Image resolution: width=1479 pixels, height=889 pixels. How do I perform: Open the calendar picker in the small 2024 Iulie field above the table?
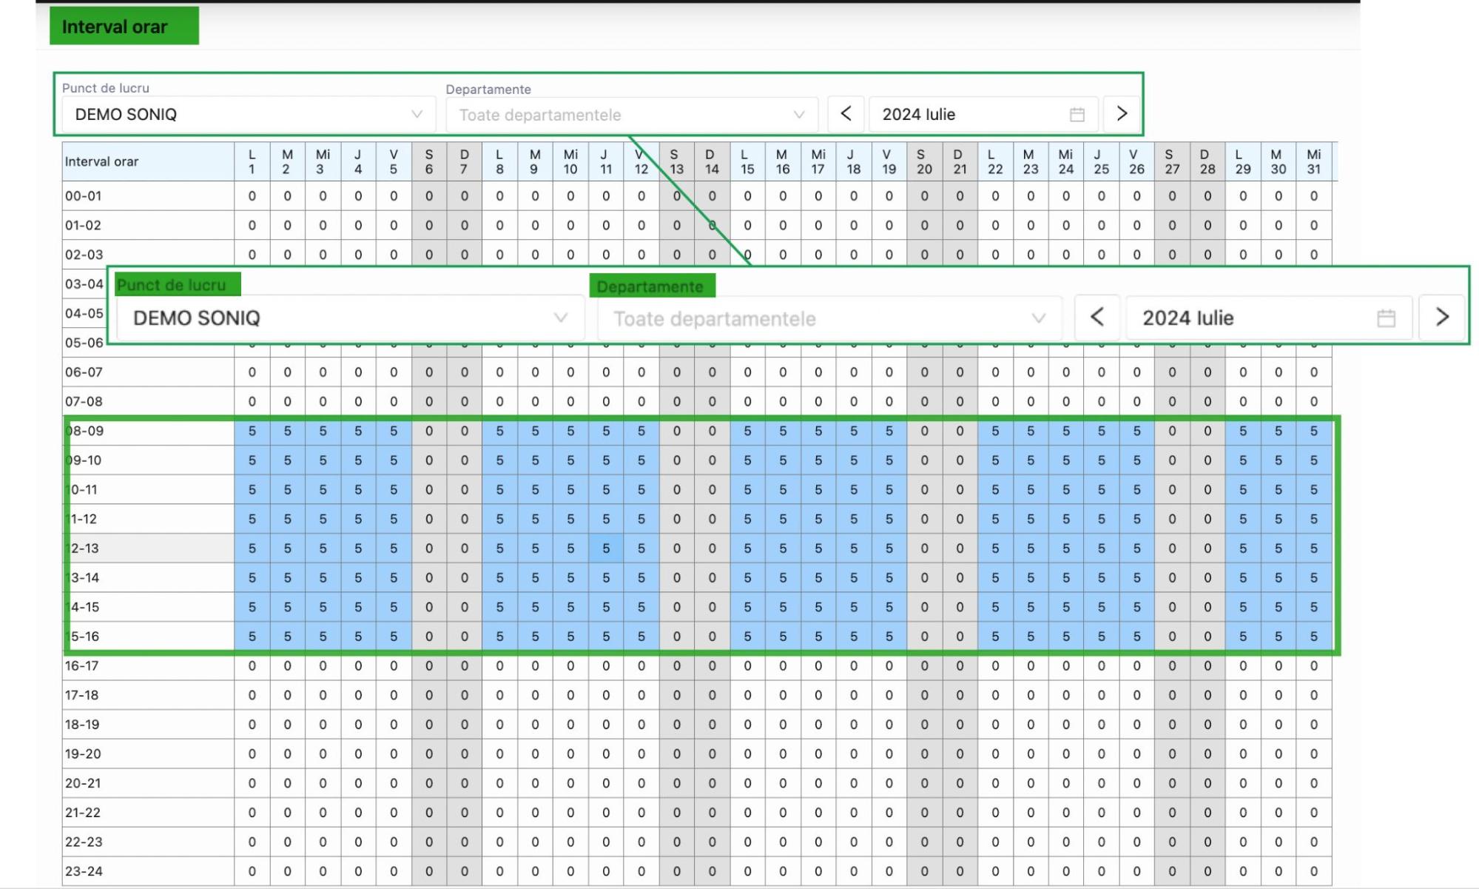(x=1077, y=115)
